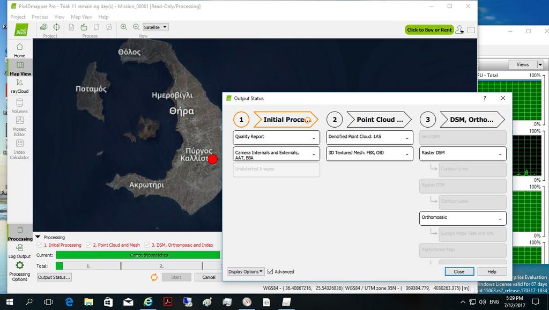Zoom in on the map

point(124,27)
